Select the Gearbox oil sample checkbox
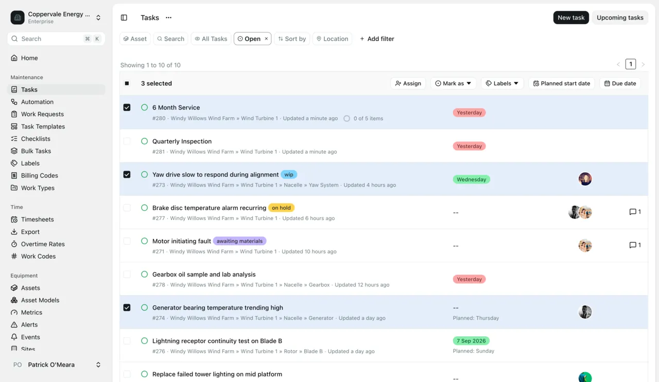Screen dimensions: 659x382 [127, 274]
